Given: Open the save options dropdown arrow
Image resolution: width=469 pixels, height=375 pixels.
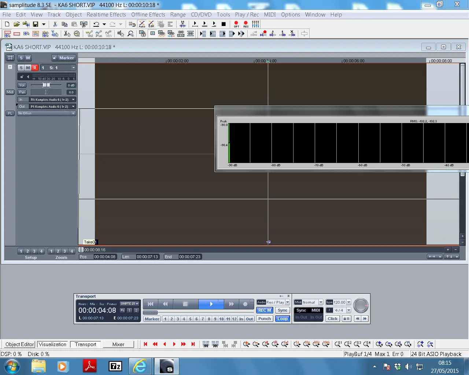Looking at the screenshot, I should (x=44, y=24).
